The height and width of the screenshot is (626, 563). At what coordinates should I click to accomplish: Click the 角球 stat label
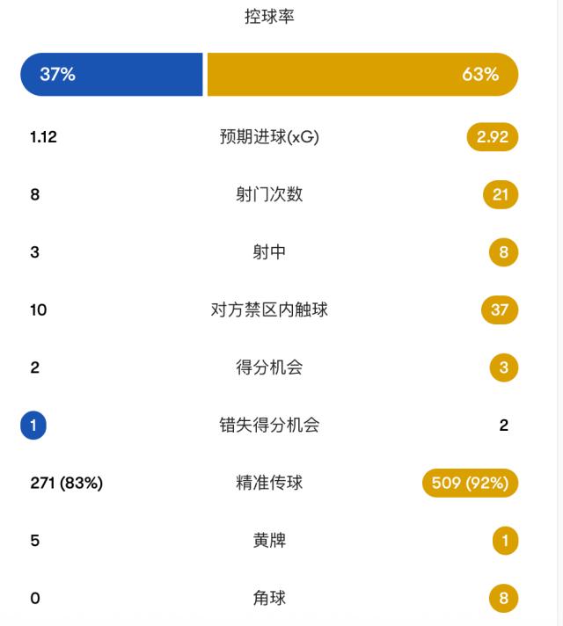(x=269, y=598)
